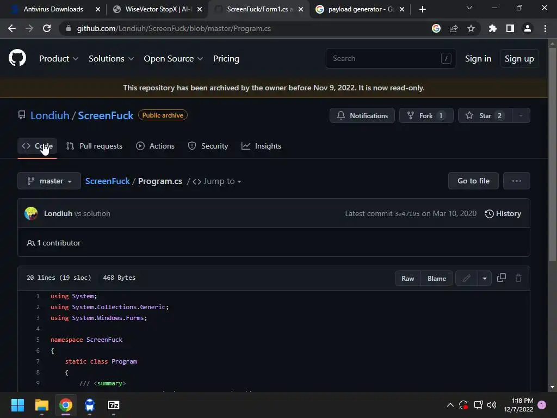Open the Blame view
557x418 pixels.
(437, 278)
